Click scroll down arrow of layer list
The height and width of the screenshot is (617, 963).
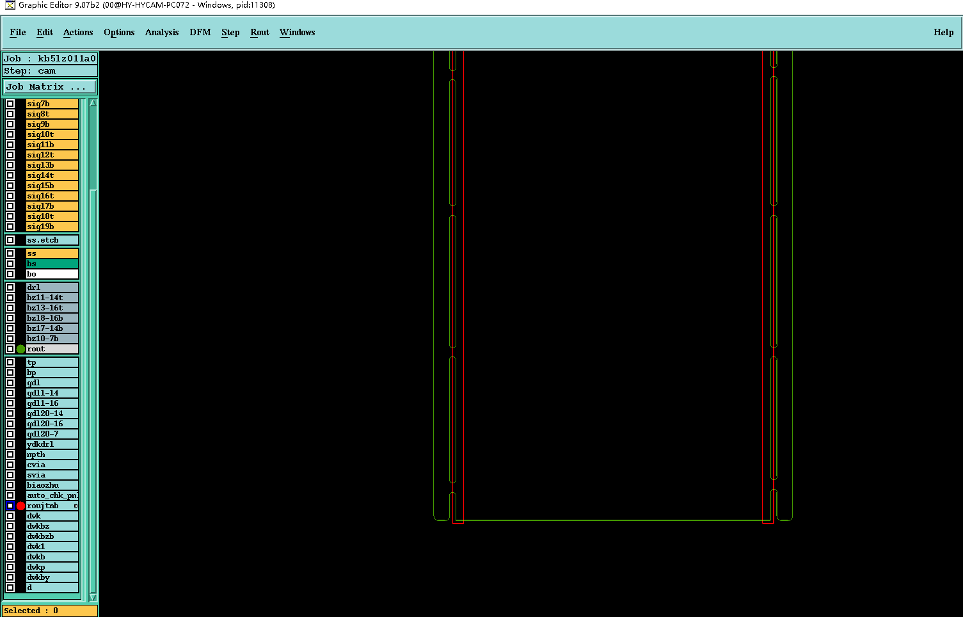click(x=93, y=597)
